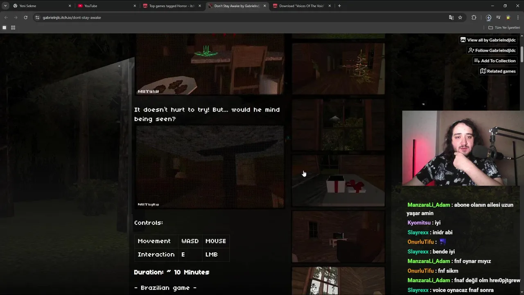The height and width of the screenshot is (295, 524).
Task: Open Chrome's three-dot menu
Action: 518,18
